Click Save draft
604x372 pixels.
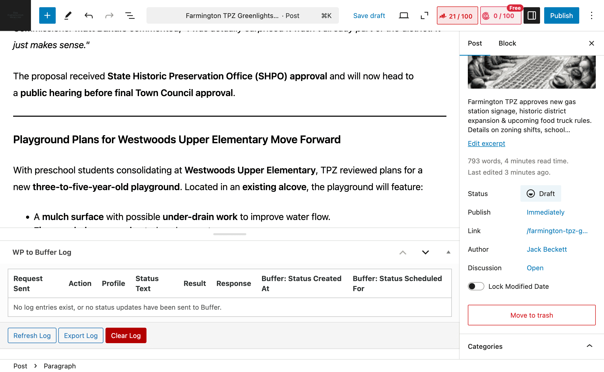coord(369,16)
